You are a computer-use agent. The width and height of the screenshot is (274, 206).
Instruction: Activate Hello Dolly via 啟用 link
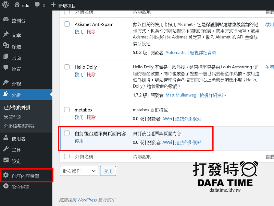click(x=79, y=75)
